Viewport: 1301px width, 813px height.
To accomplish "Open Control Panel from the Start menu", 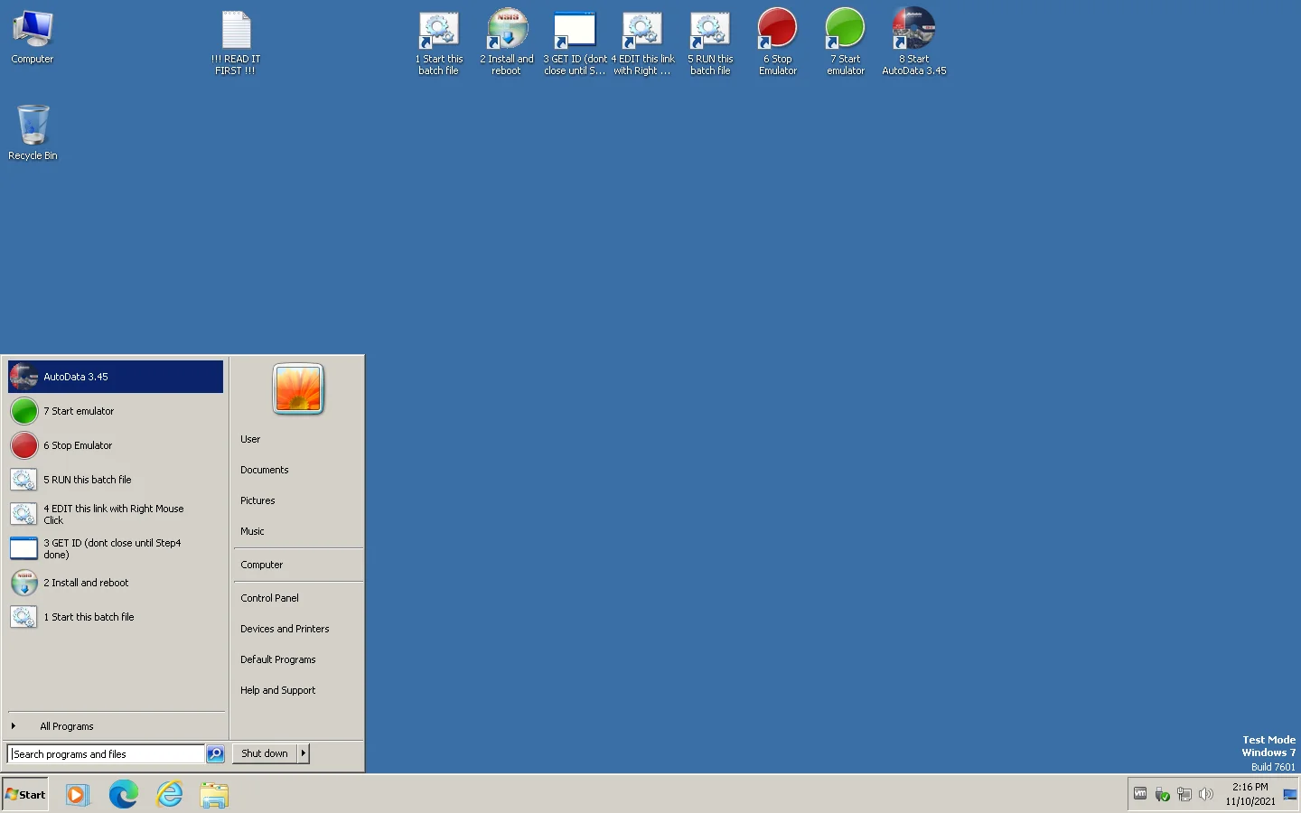I will pyautogui.click(x=269, y=597).
